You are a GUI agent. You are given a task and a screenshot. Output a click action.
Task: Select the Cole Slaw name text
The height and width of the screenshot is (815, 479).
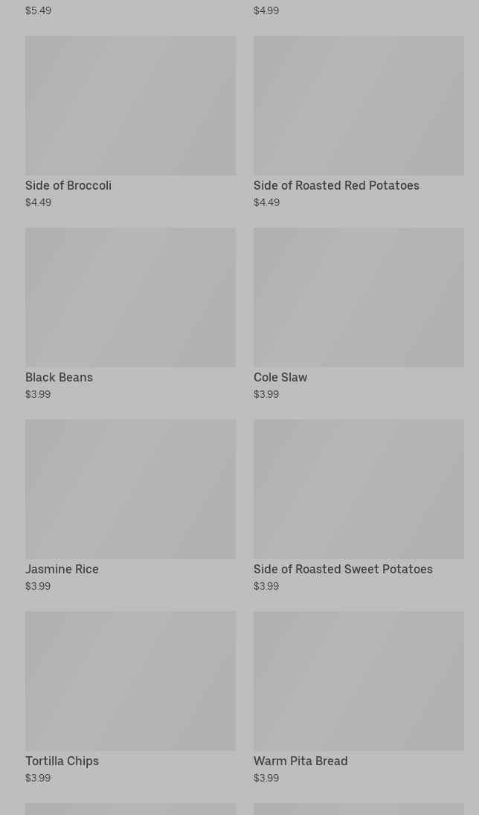coord(280,378)
